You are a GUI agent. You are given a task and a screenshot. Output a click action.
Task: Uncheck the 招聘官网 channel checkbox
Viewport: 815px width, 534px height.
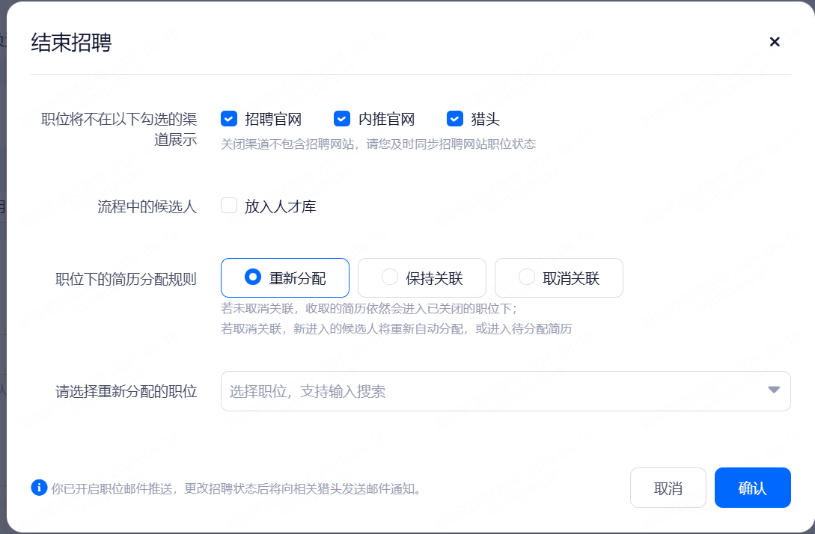229,119
